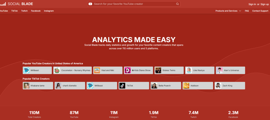Click the Vlad and Niki avatar
The width and height of the screenshot is (270, 120).
97,70
